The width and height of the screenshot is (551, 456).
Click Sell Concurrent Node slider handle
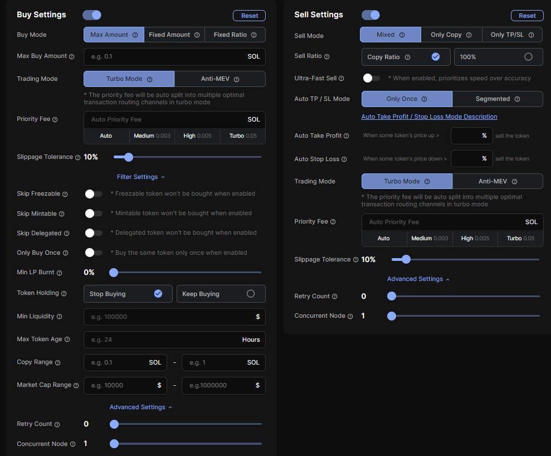[392, 316]
